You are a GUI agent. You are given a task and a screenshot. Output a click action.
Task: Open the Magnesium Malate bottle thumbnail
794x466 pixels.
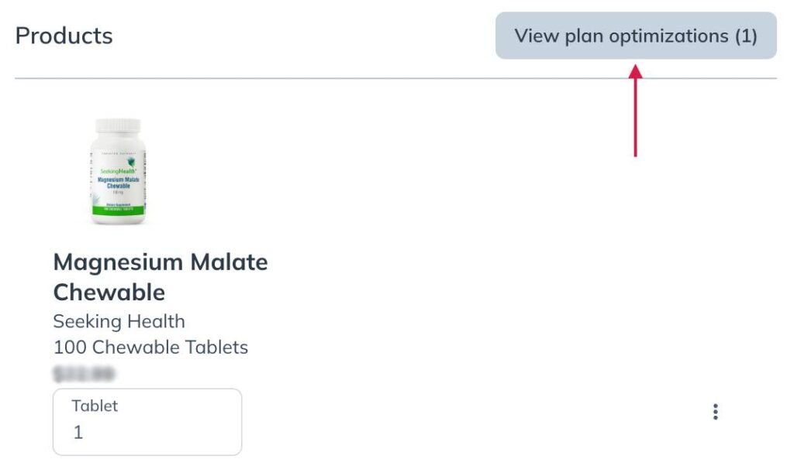(x=118, y=171)
